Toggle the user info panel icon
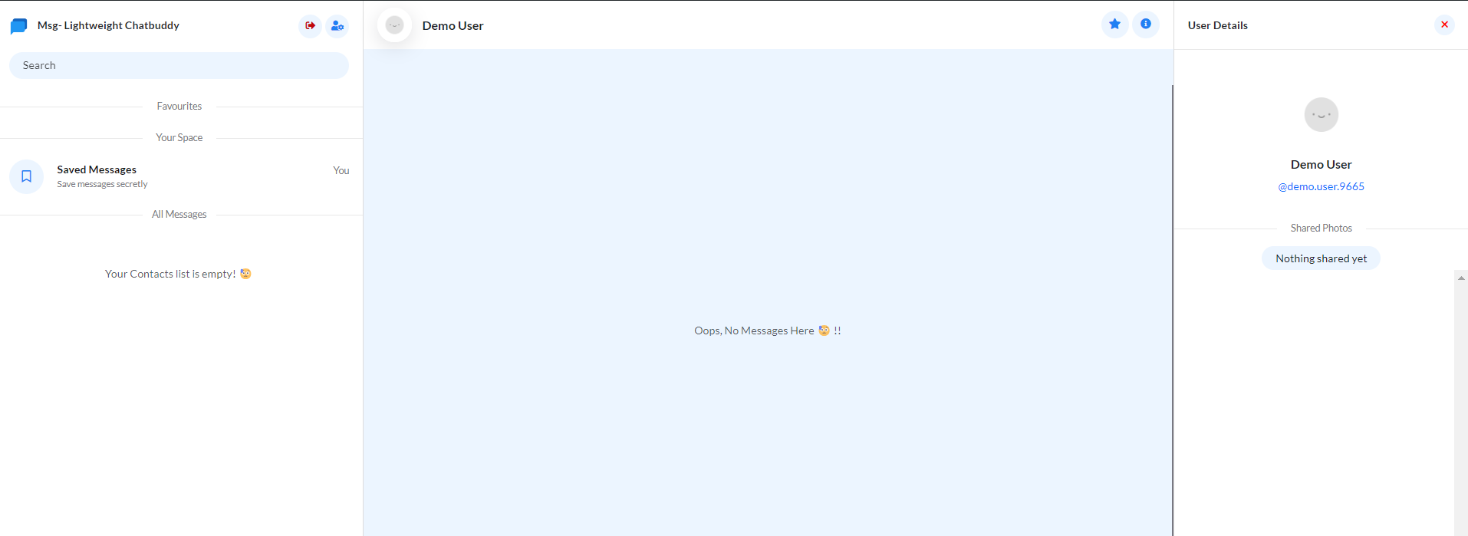1468x536 pixels. pyautogui.click(x=1145, y=25)
